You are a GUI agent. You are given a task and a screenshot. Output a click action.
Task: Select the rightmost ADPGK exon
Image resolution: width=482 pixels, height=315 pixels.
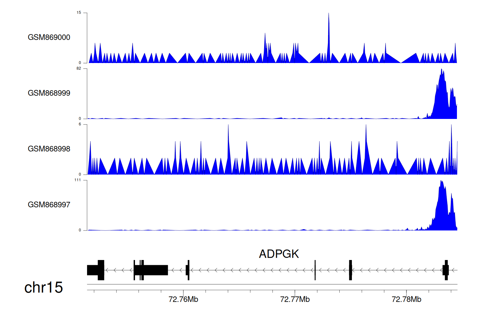(446, 270)
